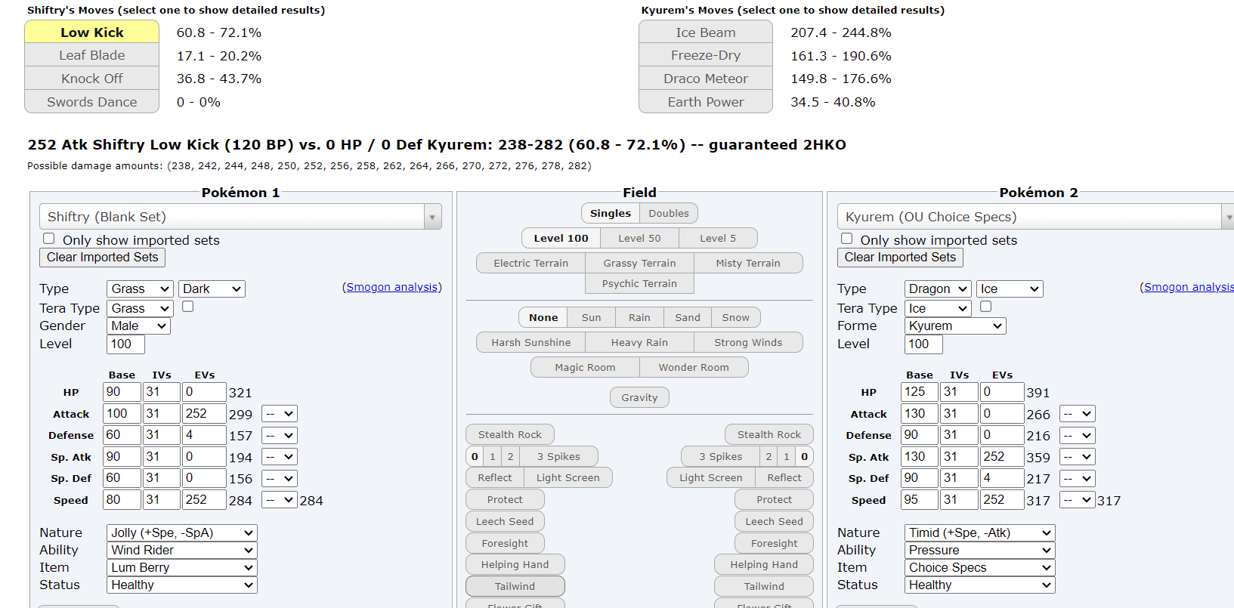Open Shiftry's Wind Rider ability dropdown
The image size is (1234, 608).
click(x=181, y=550)
